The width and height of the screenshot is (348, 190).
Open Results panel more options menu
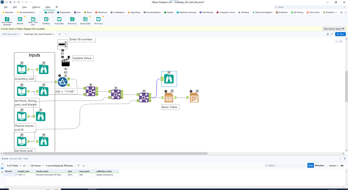point(340,159)
